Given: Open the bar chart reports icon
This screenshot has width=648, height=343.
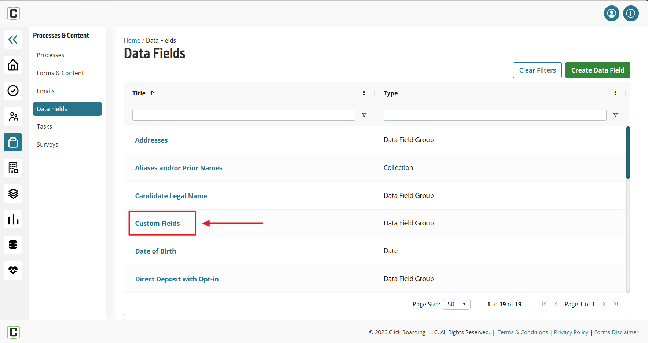Looking at the screenshot, I should tap(13, 219).
